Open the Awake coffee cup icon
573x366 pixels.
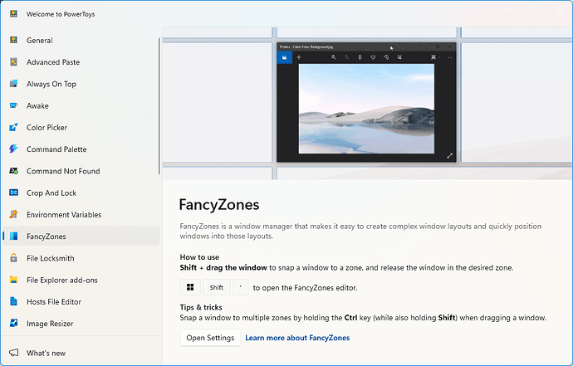pyautogui.click(x=13, y=106)
